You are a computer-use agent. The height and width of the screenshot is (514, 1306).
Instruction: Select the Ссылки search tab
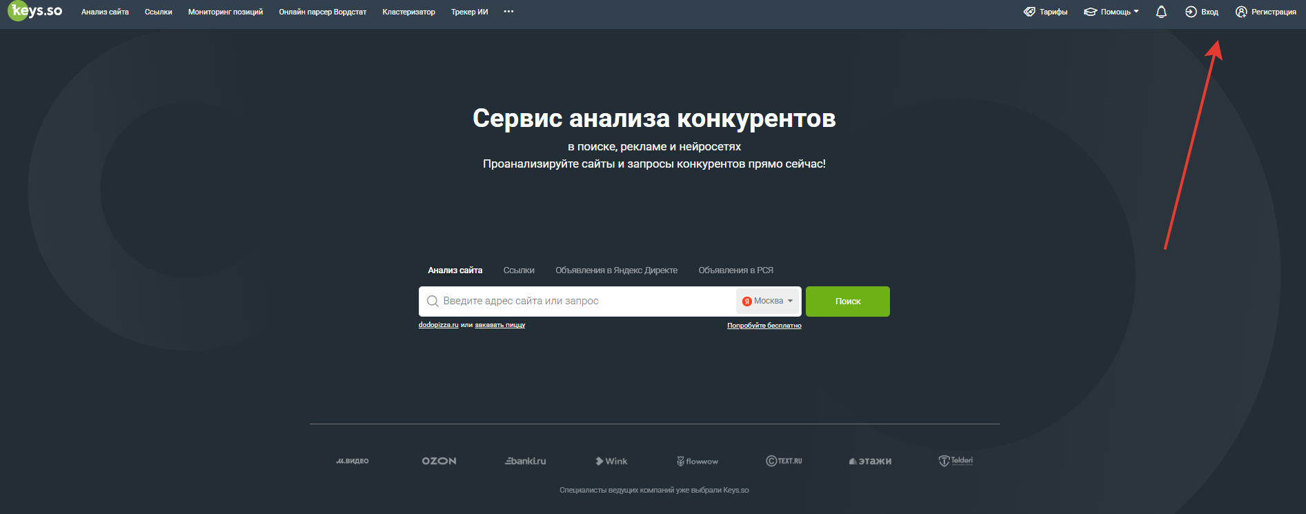click(x=519, y=270)
